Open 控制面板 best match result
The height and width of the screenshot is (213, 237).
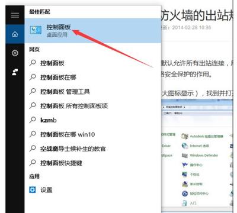pyautogui.click(x=93, y=31)
